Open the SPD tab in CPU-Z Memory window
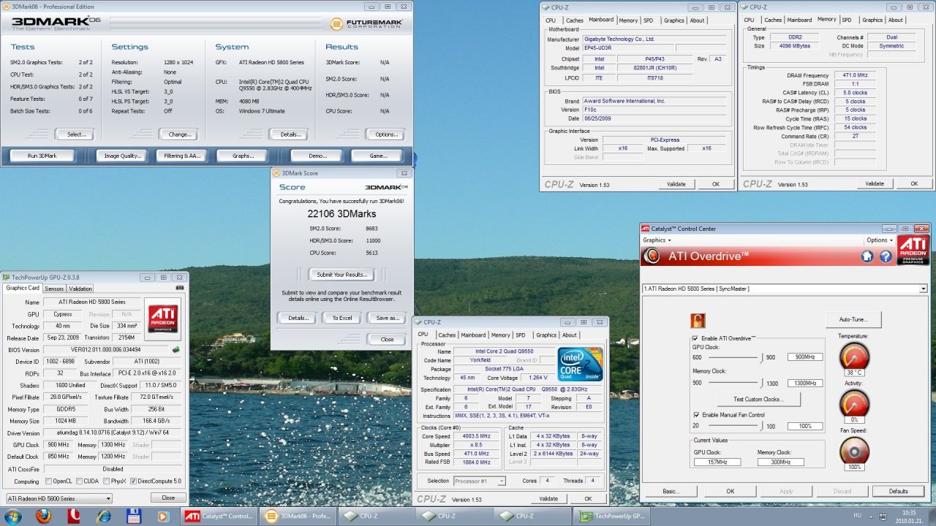 [x=847, y=20]
